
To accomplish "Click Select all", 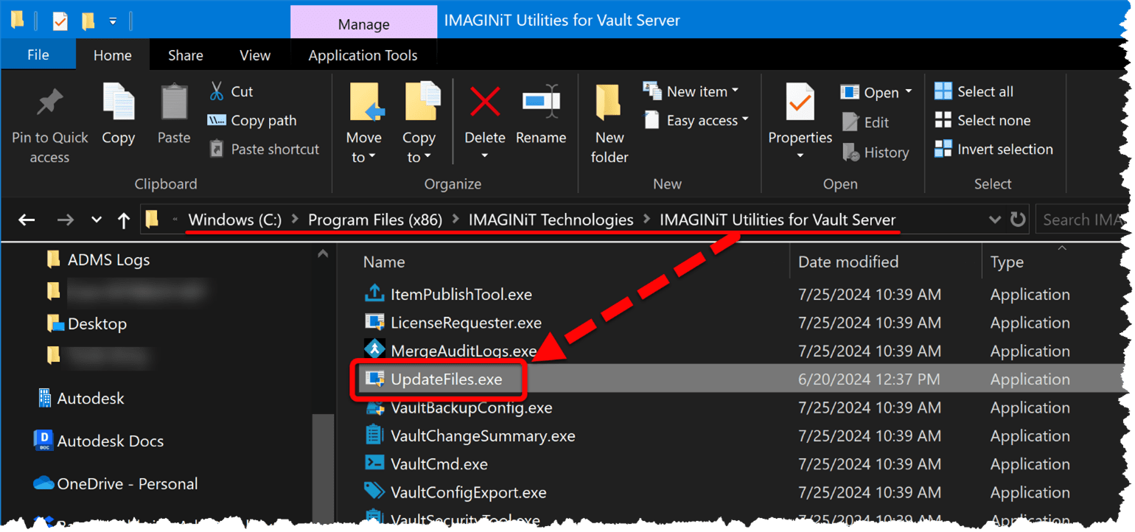I will (974, 91).
